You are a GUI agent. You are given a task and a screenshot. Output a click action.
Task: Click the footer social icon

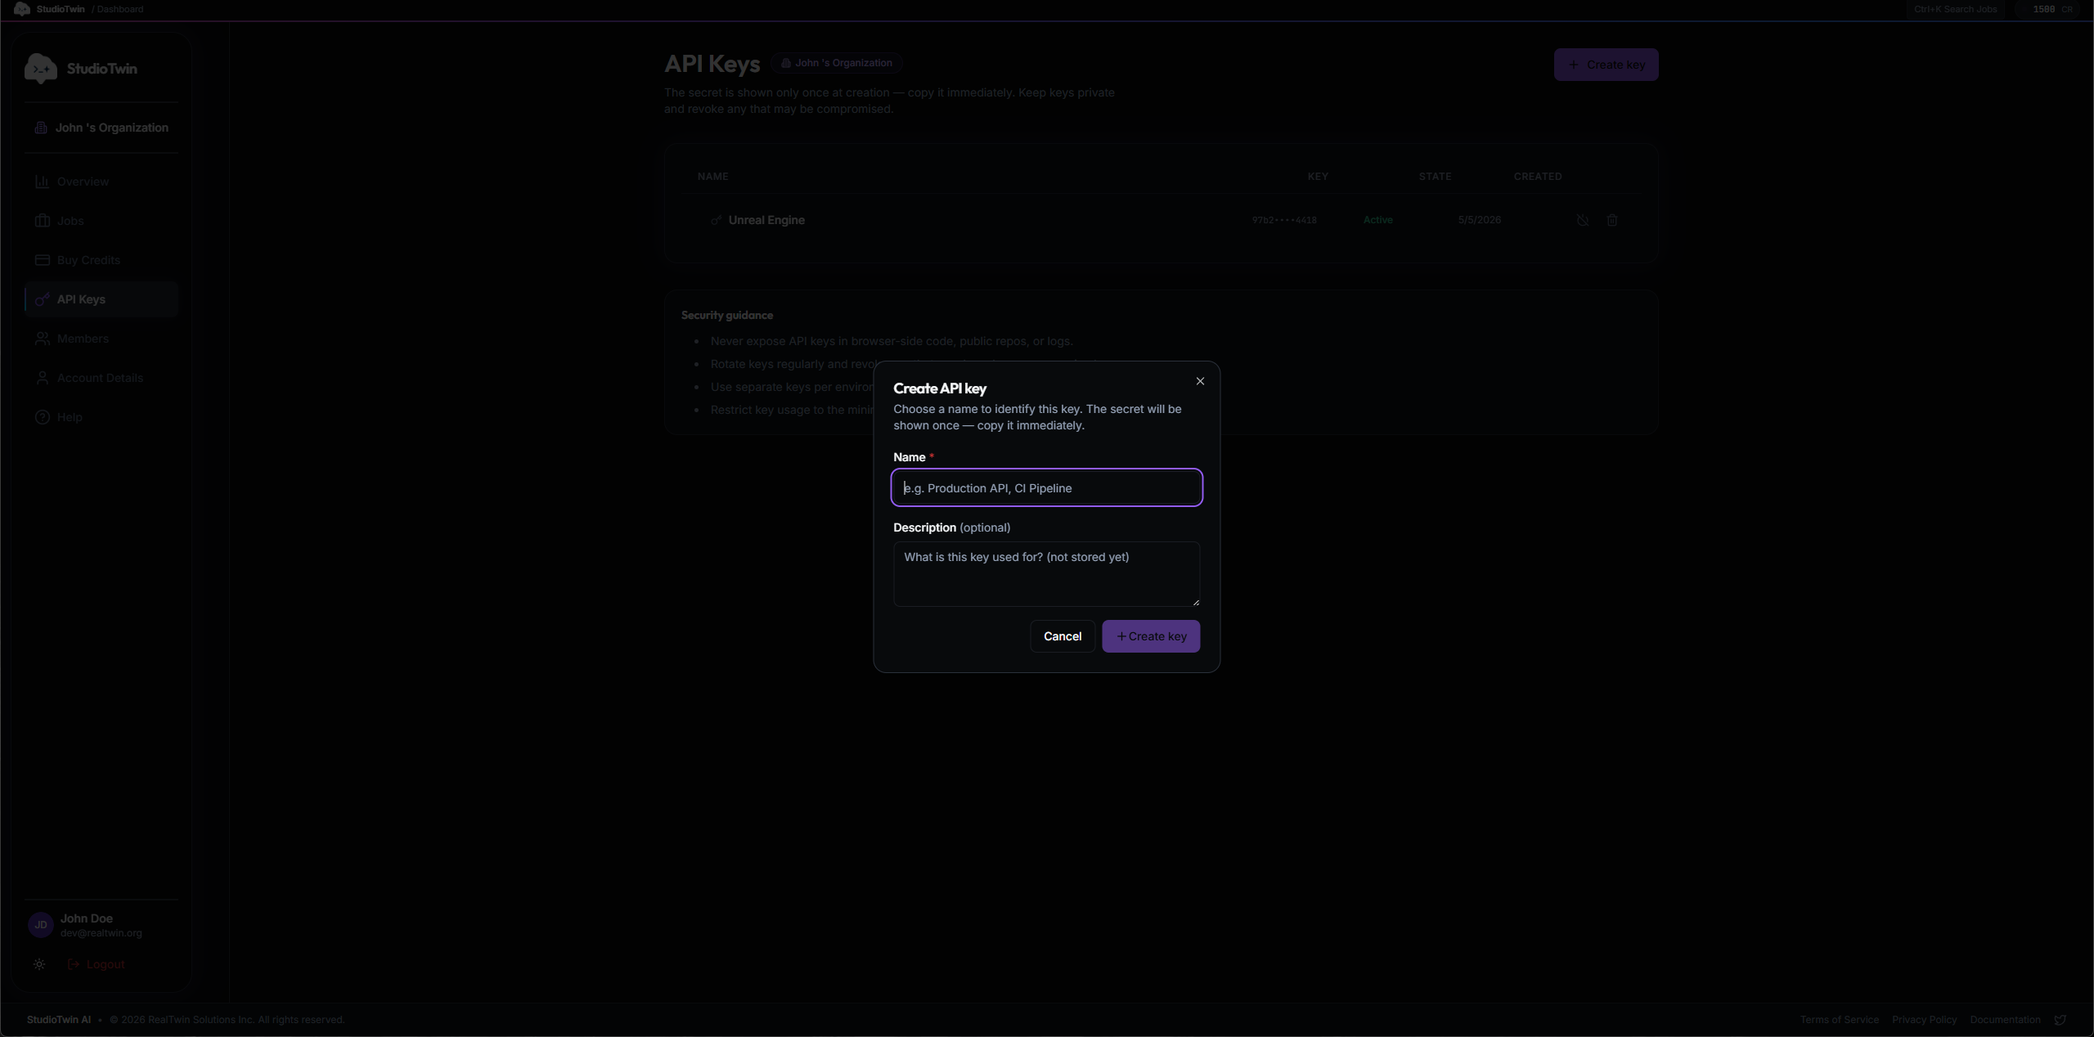[x=2060, y=1020]
